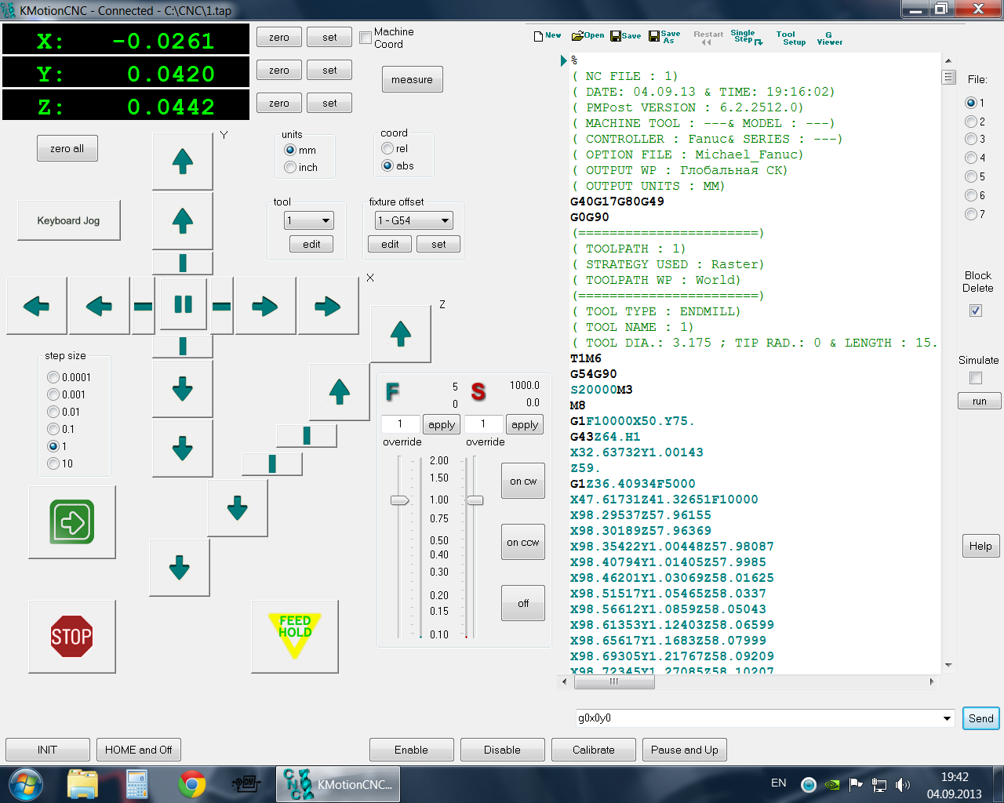1004x803 pixels.
Task: Launch Chrome from the taskbar
Action: 191,784
